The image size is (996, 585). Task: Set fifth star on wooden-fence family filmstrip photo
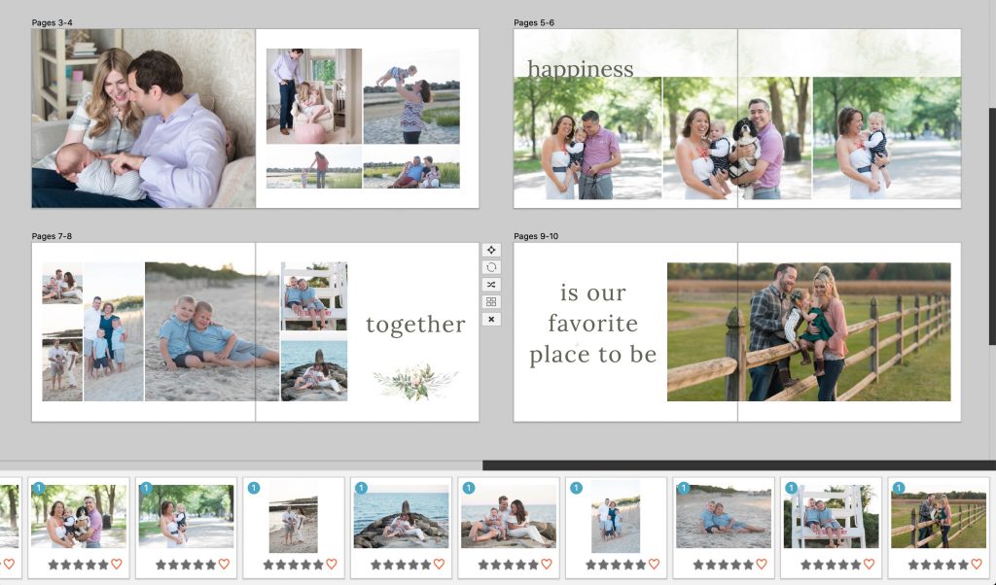click(964, 564)
